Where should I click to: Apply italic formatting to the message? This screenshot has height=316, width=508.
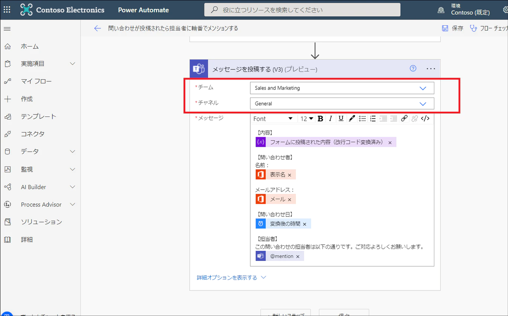pyautogui.click(x=331, y=119)
